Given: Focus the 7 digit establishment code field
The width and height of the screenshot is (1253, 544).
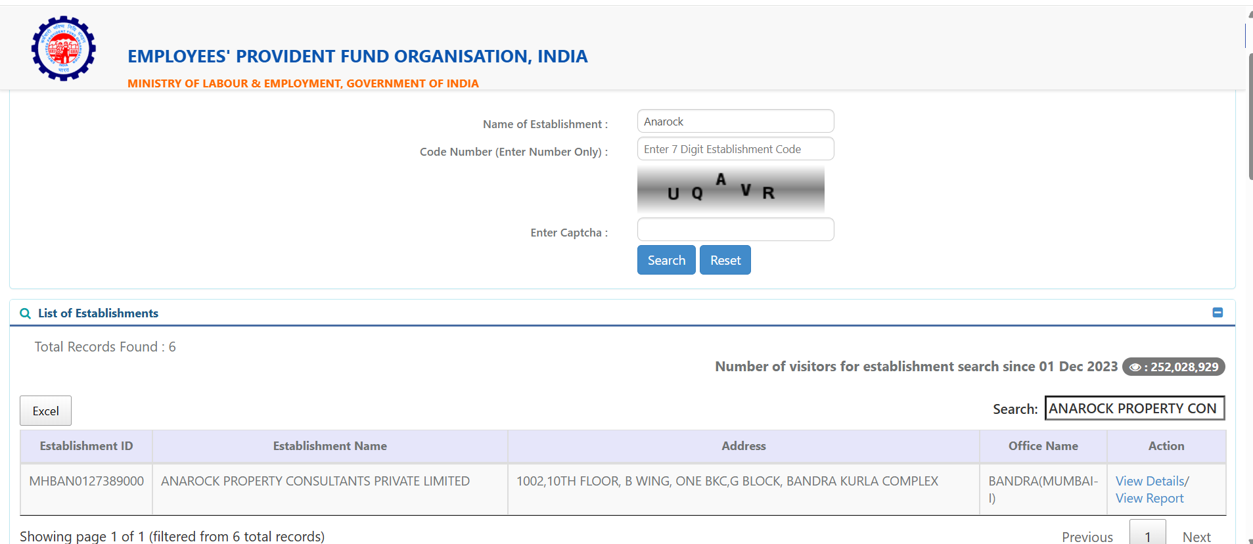Looking at the screenshot, I should pos(735,149).
